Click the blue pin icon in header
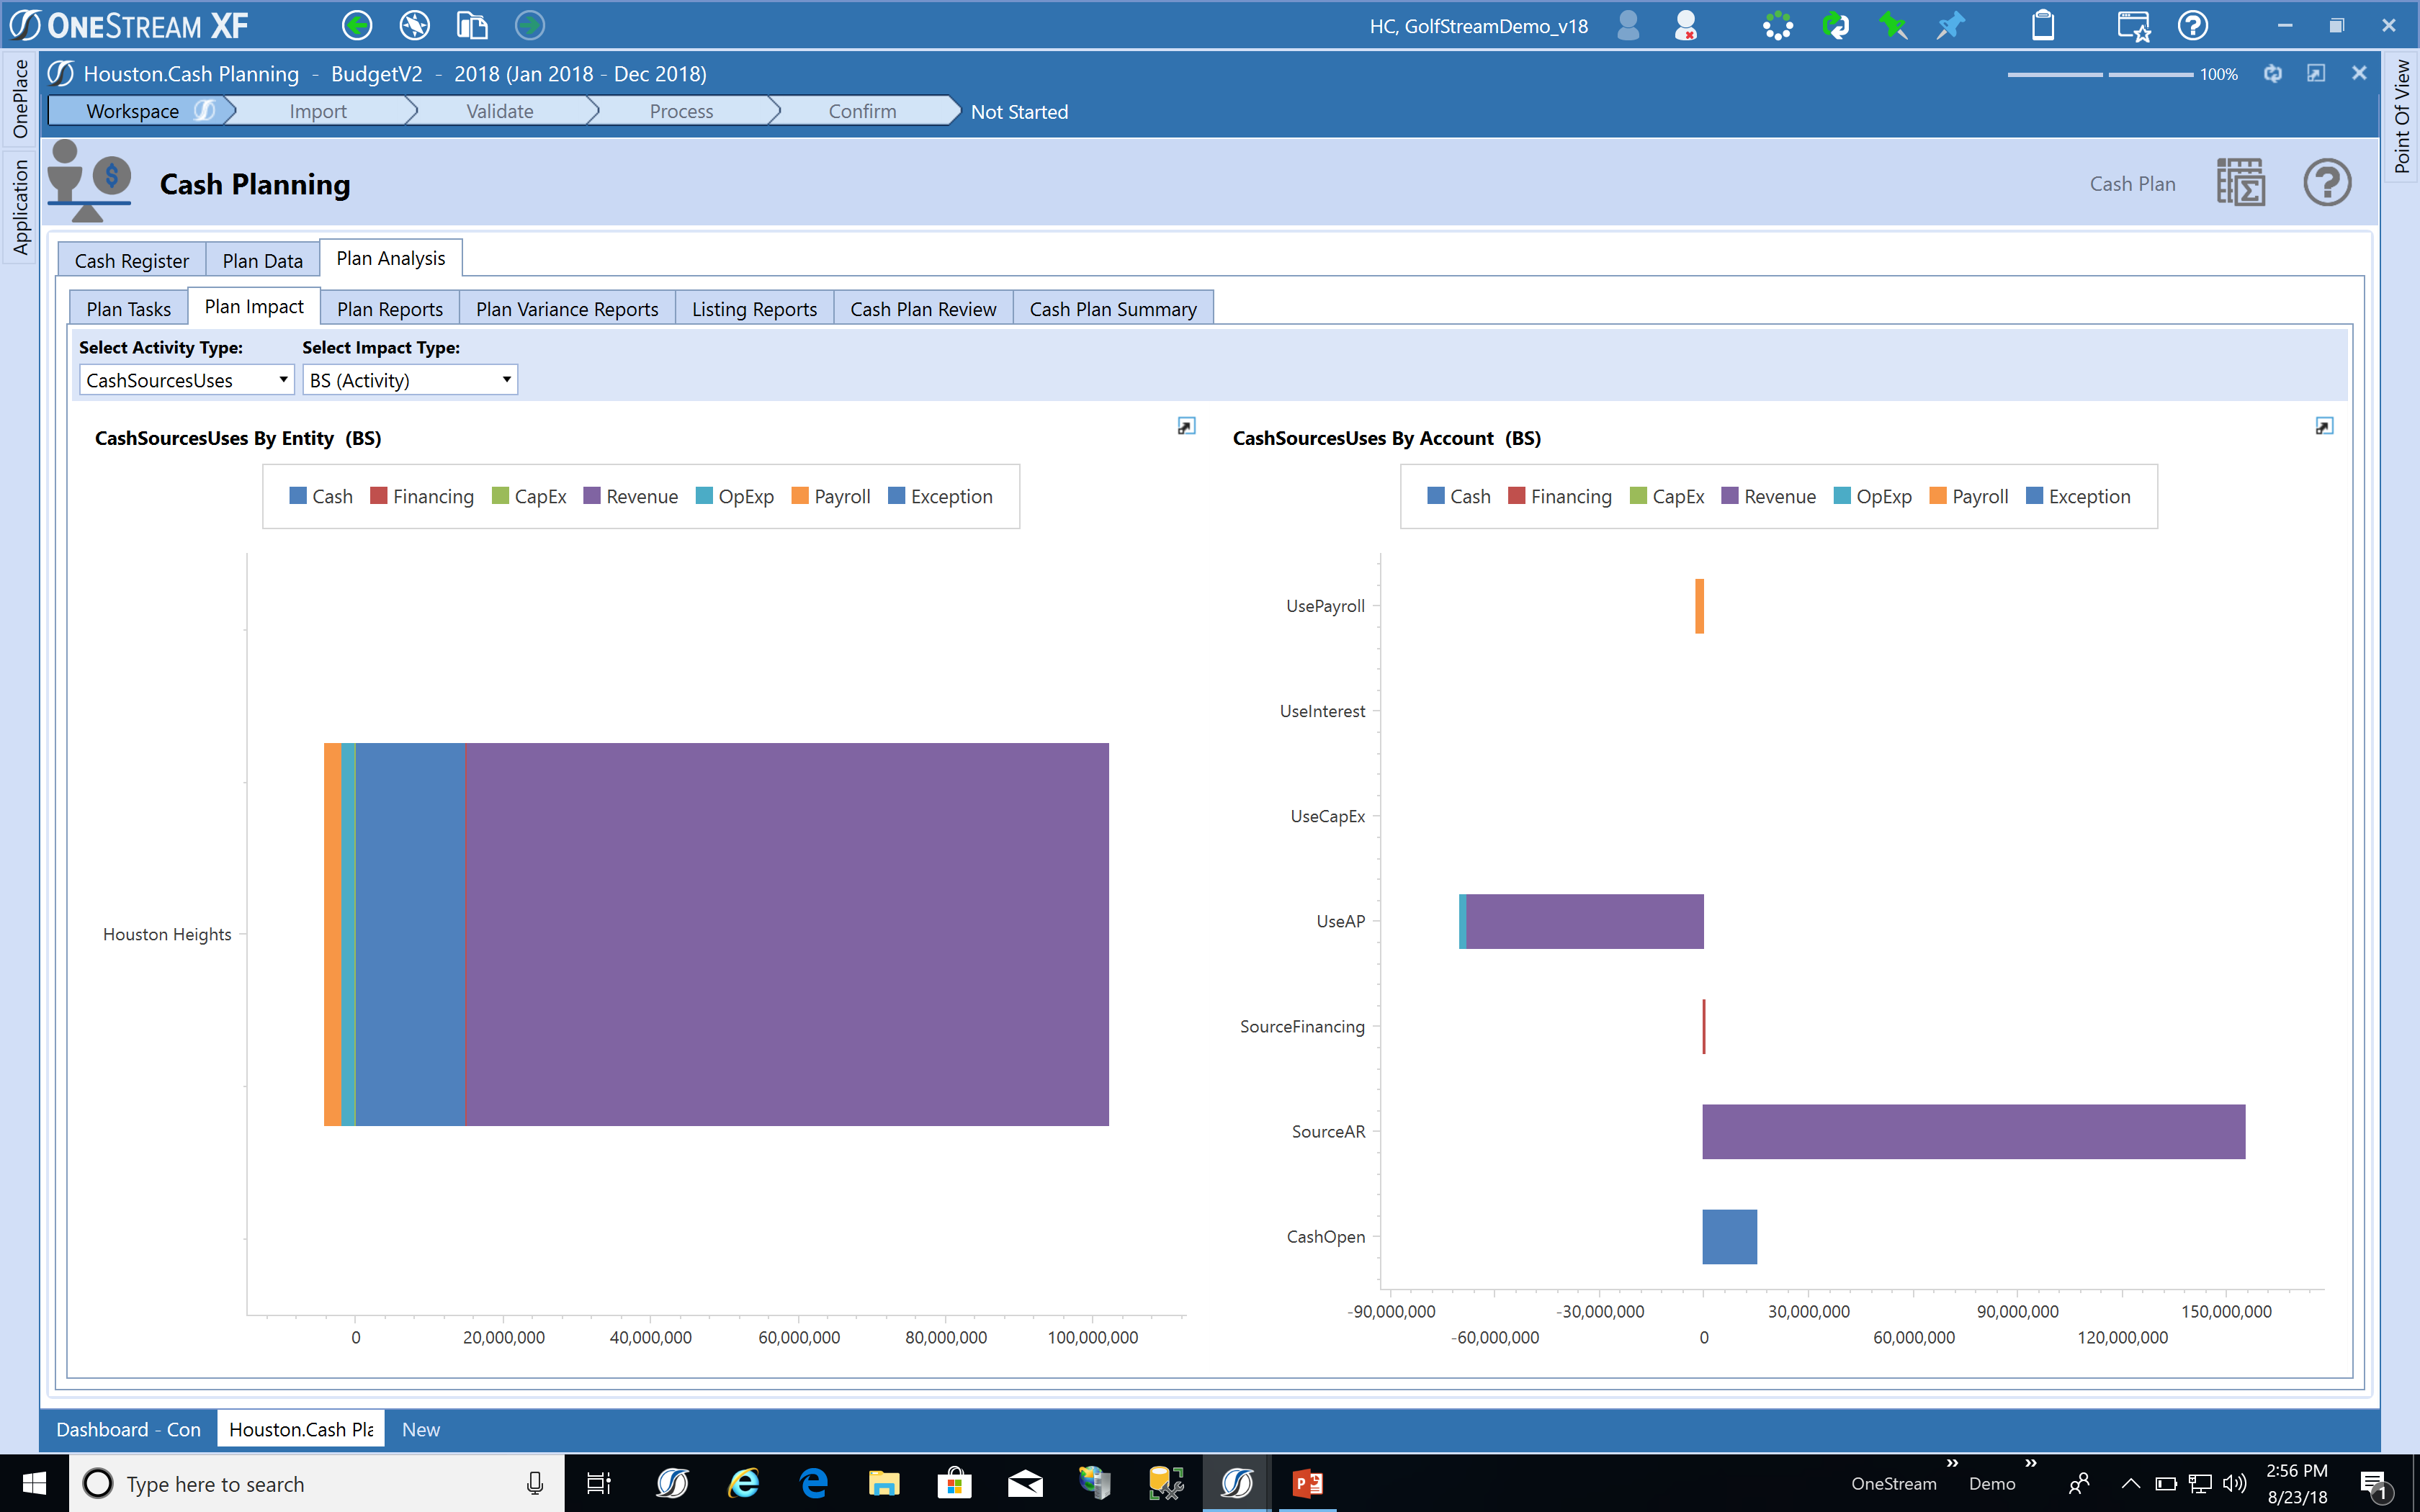The image size is (2420, 1512). [x=1950, y=25]
